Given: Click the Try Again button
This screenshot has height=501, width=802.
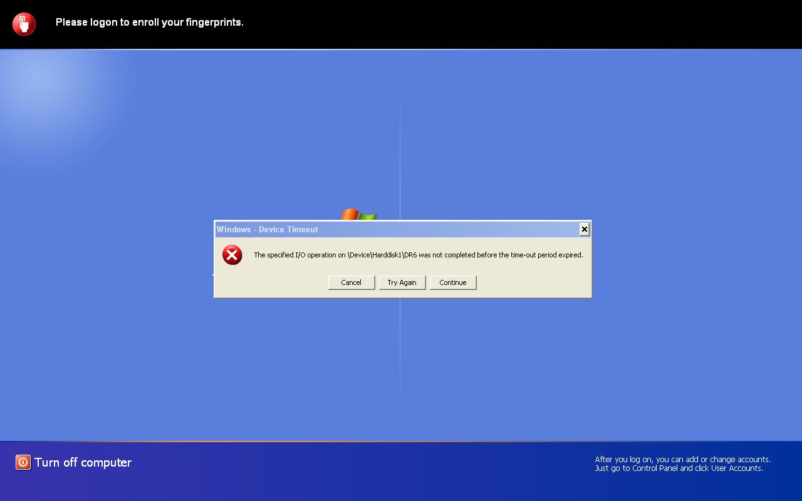Looking at the screenshot, I should (x=402, y=282).
